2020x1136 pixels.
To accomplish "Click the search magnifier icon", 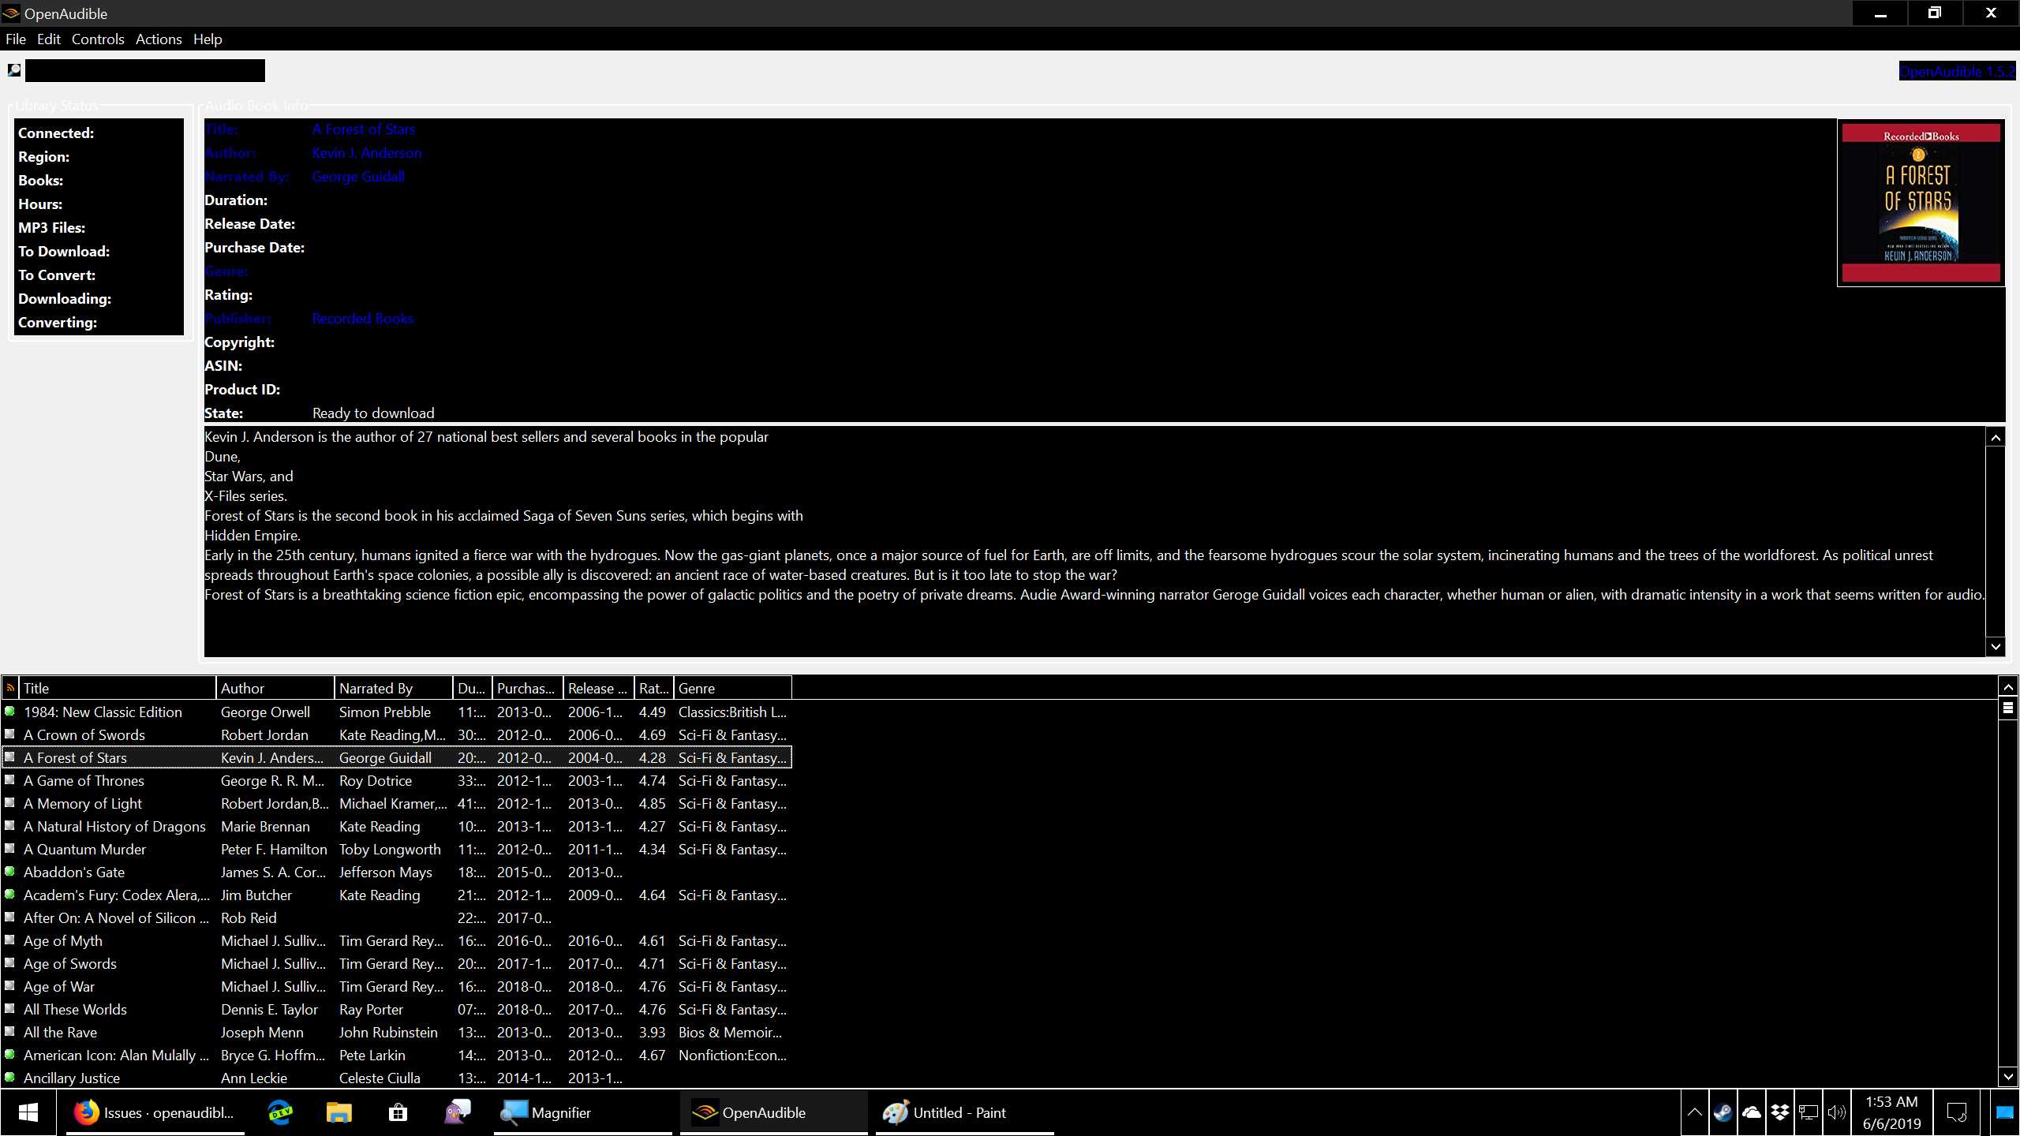I will (x=13, y=70).
